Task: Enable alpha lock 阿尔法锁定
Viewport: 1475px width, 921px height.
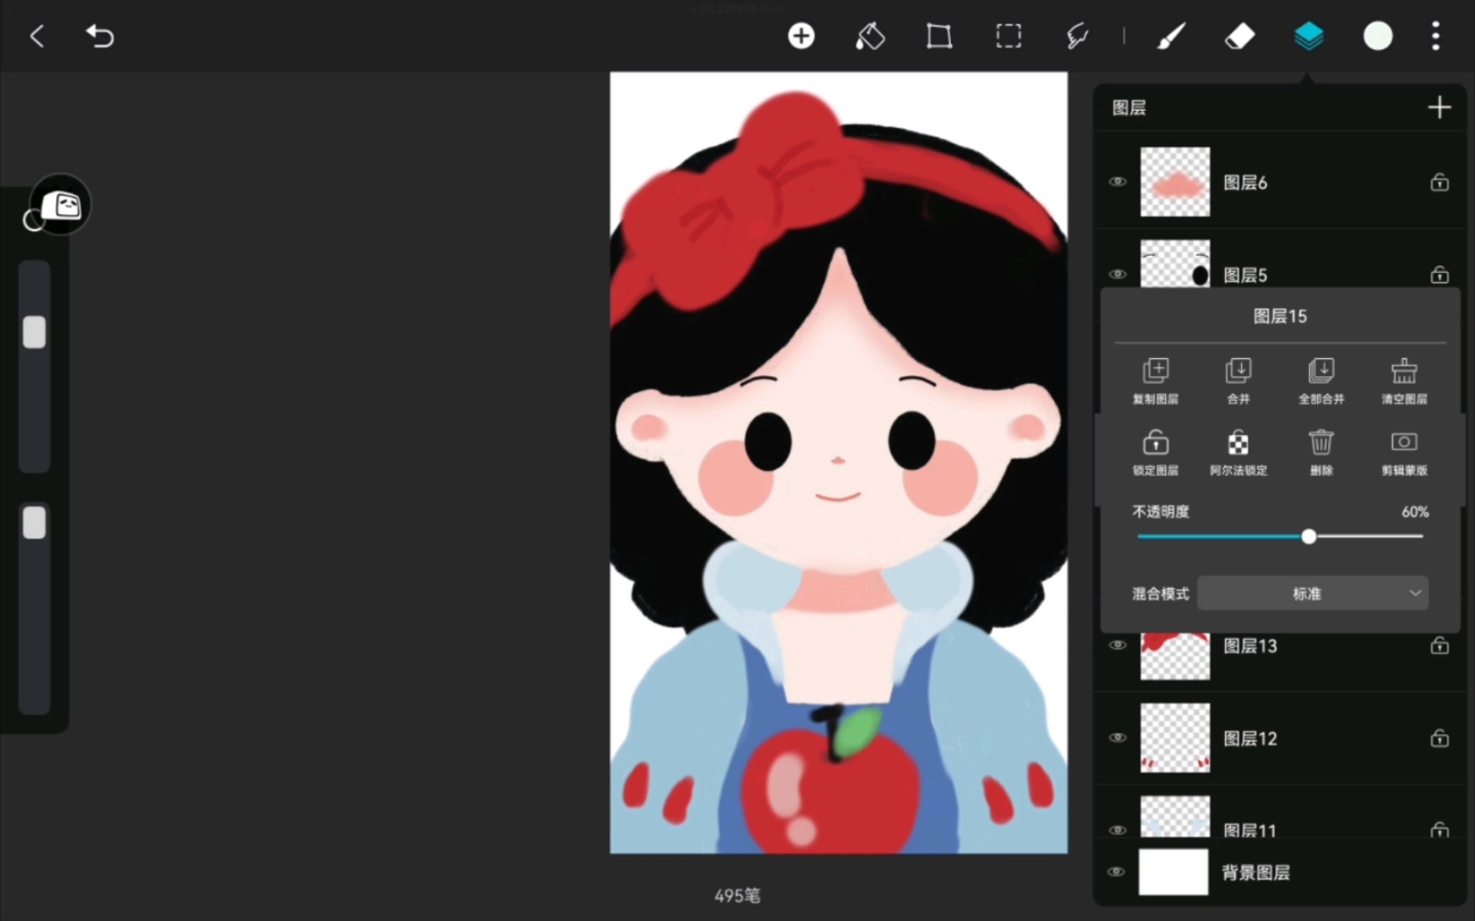Action: tap(1239, 453)
